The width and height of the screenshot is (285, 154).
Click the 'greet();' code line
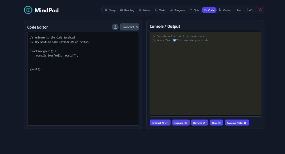[36, 69]
